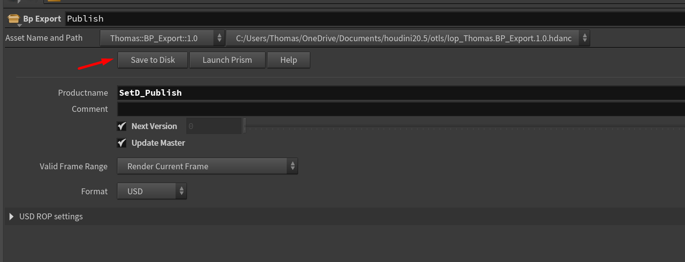Expand the USD ROP settings section
This screenshot has width=685, height=262.
[x=11, y=216]
